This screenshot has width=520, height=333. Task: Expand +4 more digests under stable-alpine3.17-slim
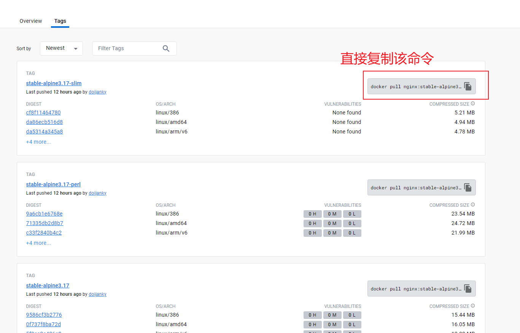(x=38, y=142)
